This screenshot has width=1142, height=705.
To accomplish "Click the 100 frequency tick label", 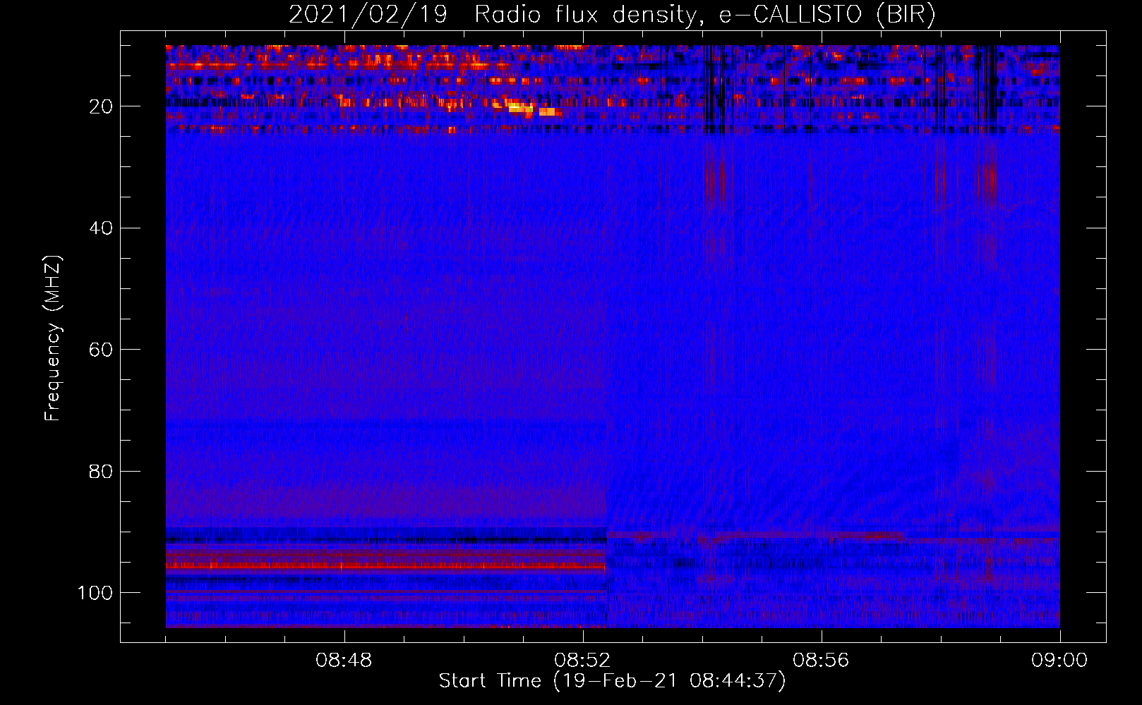I will click(95, 592).
